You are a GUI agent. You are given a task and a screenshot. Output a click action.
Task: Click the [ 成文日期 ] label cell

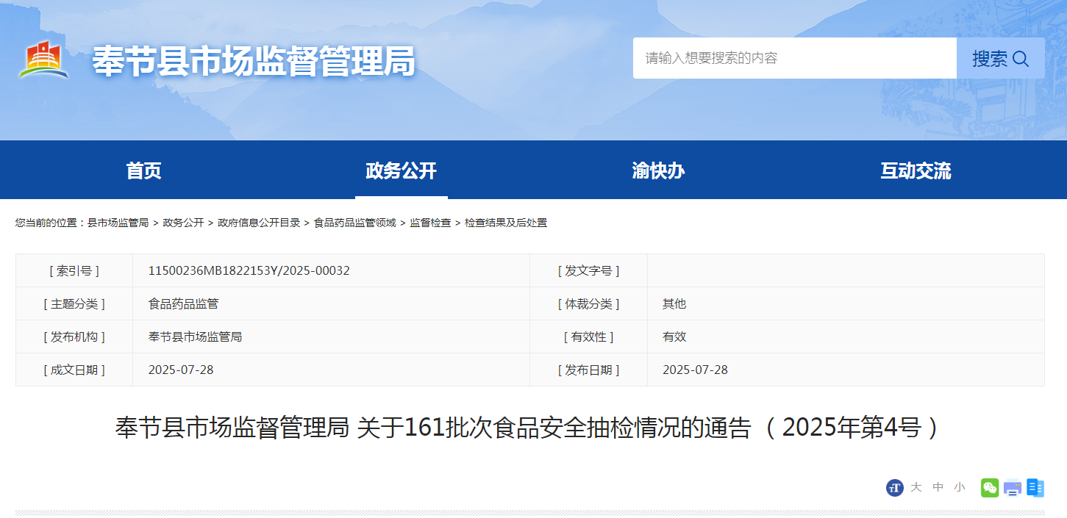pos(74,370)
